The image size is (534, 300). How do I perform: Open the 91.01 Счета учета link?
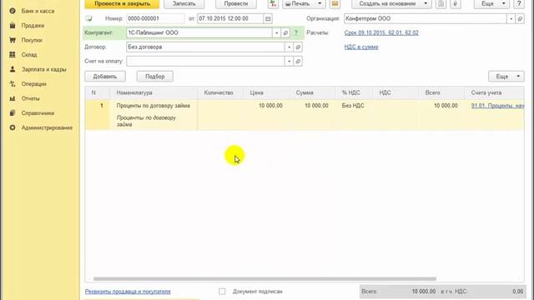(497, 106)
